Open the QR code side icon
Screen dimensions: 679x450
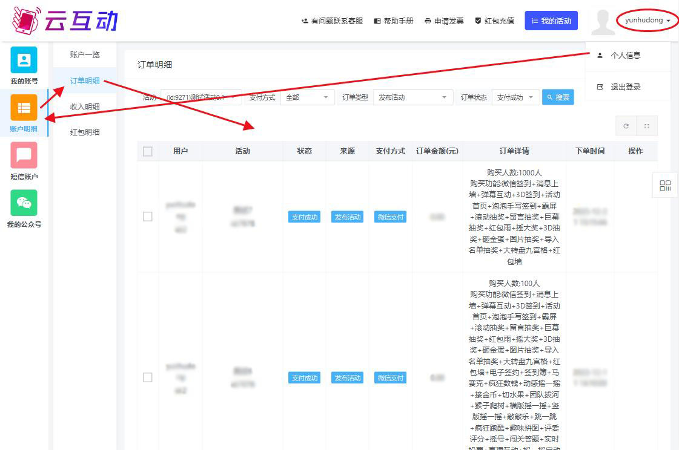665,186
